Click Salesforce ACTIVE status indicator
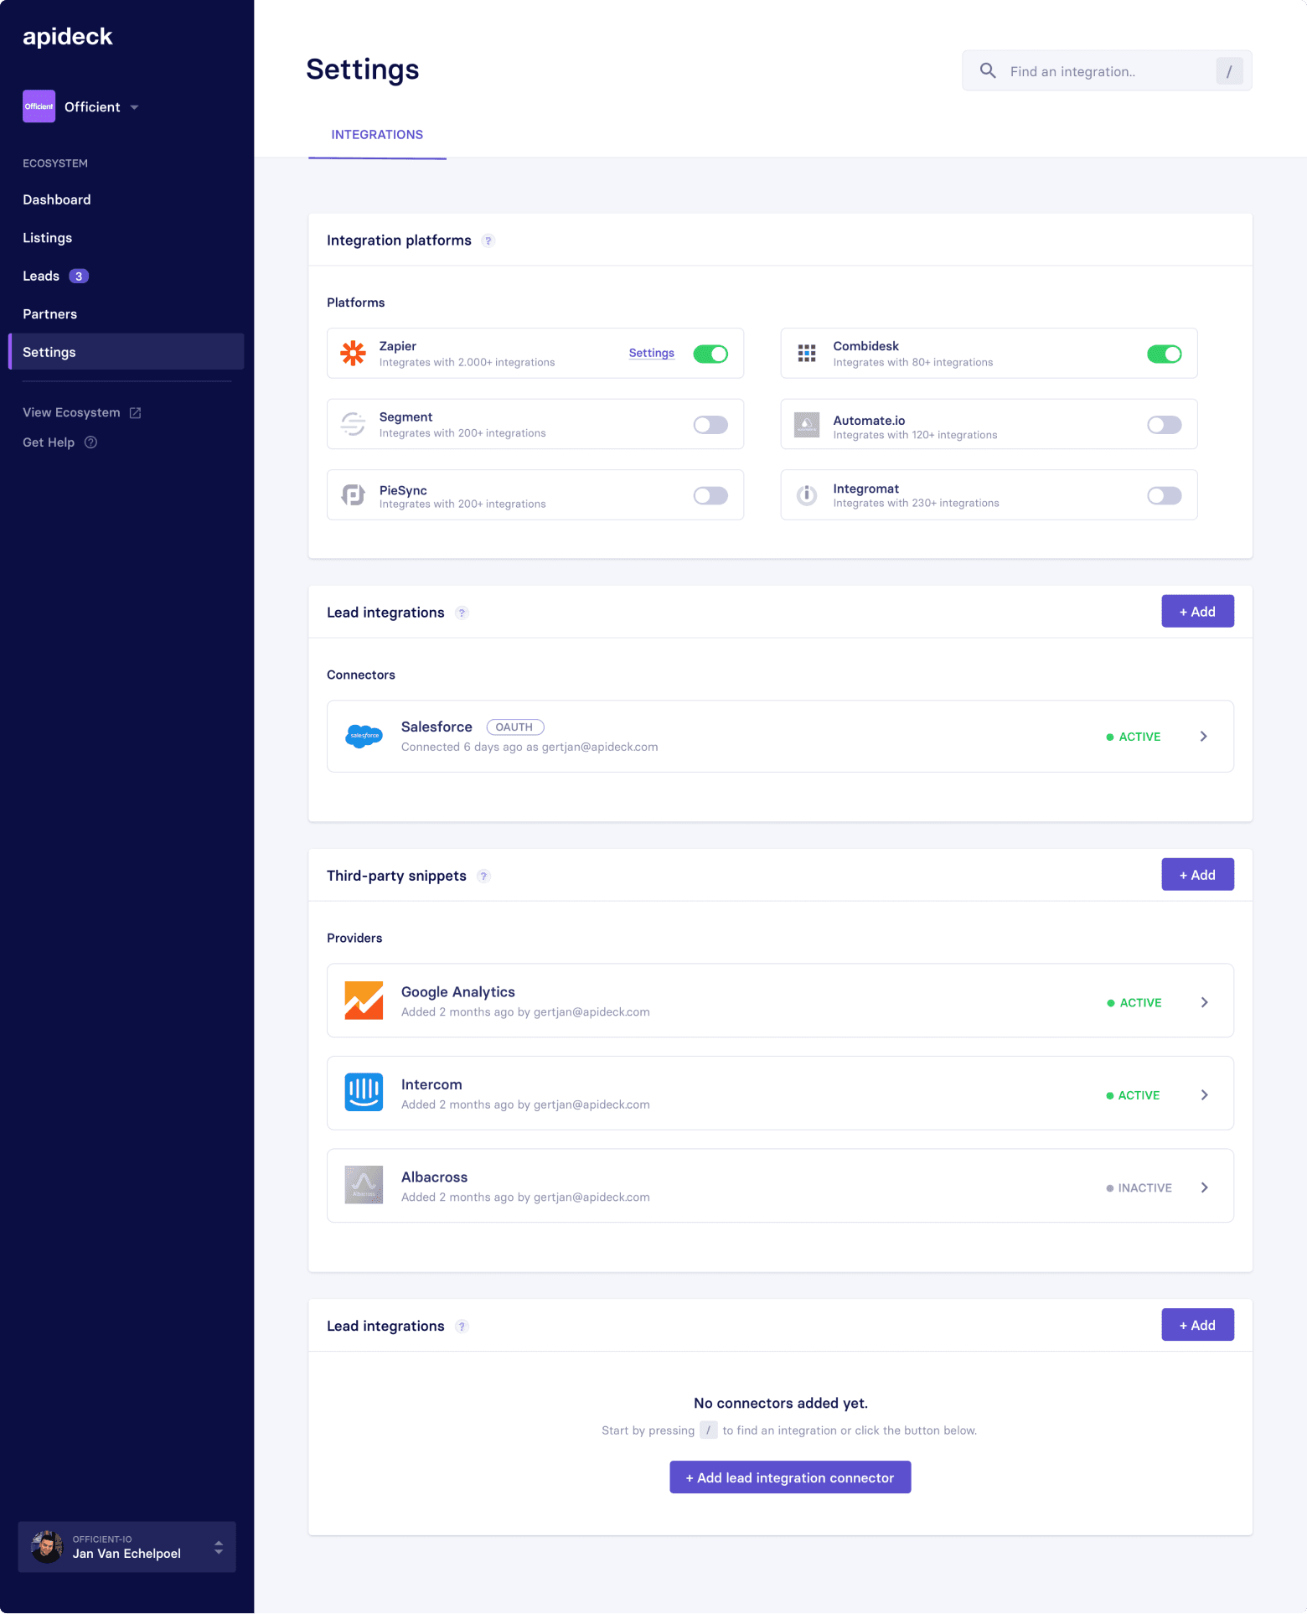 (x=1134, y=737)
